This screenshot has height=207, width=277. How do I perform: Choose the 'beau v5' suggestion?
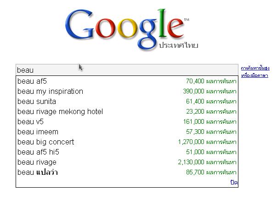pyautogui.click(x=127, y=121)
